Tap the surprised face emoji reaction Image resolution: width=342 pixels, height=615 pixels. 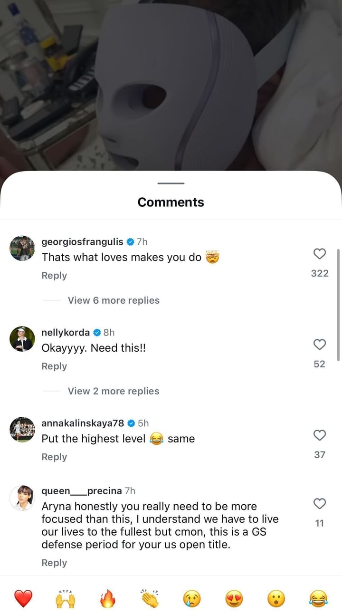pyautogui.click(x=276, y=598)
